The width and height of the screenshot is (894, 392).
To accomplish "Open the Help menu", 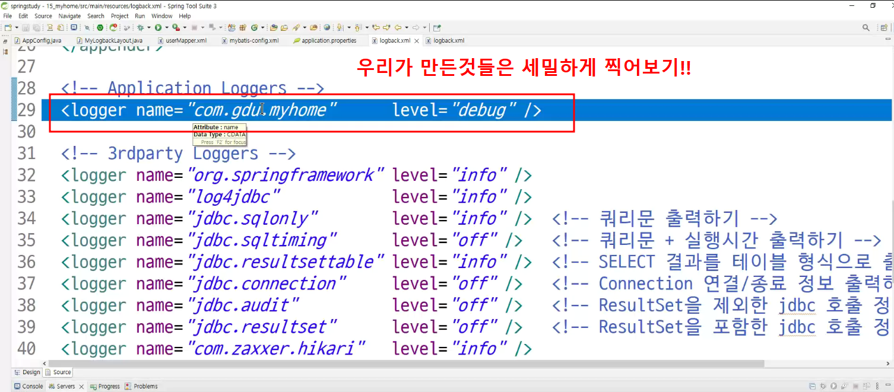I will click(x=185, y=16).
